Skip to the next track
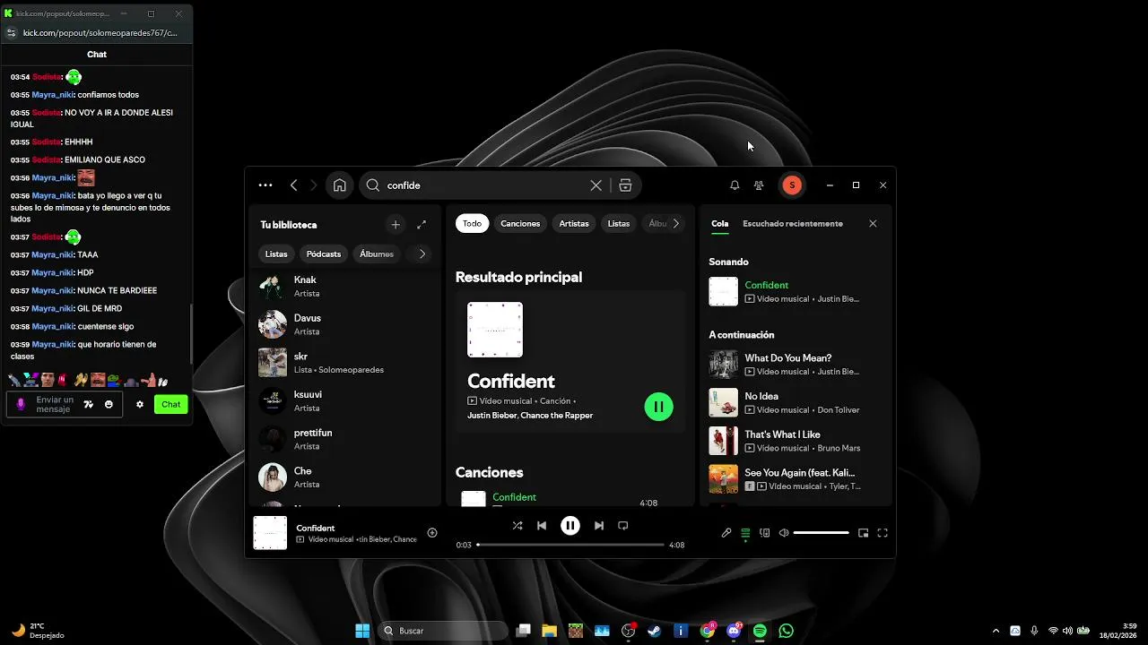Screen dimensions: 1148x645 pyautogui.click(x=598, y=526)
